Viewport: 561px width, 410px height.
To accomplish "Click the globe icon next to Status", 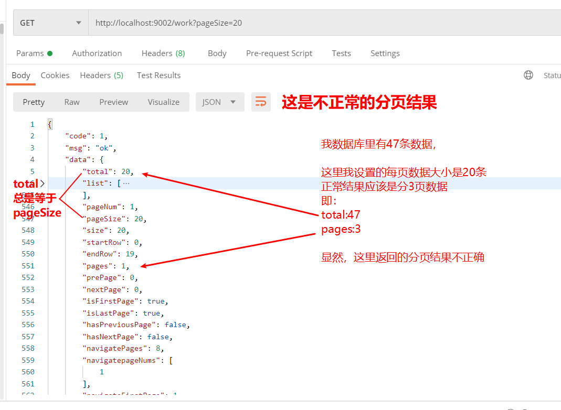I will pyautogui.click(x=528, y=75).
